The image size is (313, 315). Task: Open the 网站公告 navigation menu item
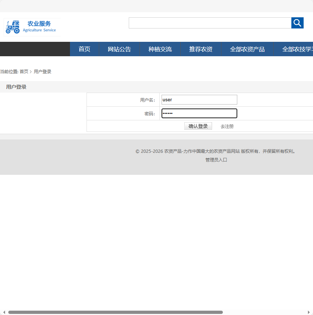point(119,49)
